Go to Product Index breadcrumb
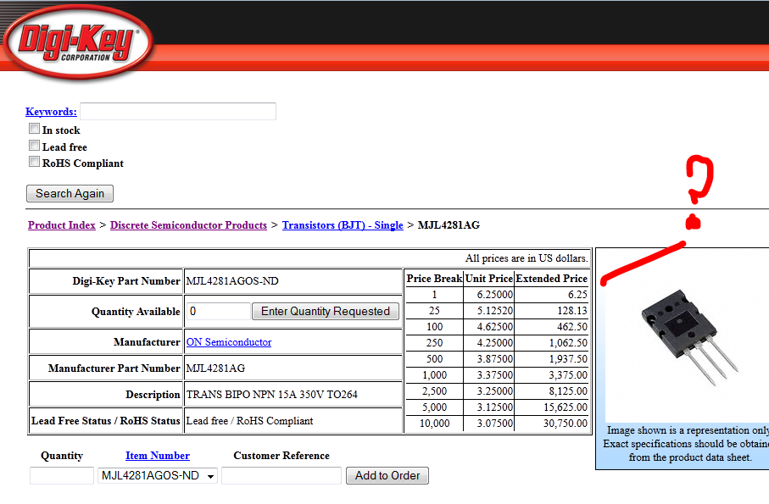 click(62, 225)
